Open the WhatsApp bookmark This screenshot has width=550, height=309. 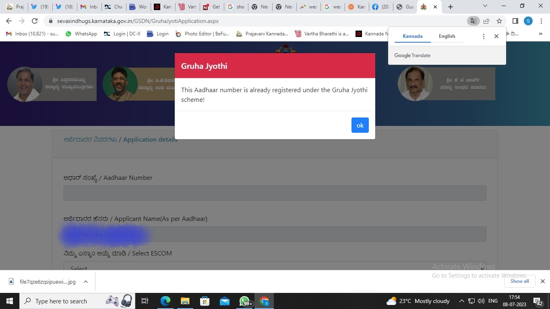click(x=81, y=34)
